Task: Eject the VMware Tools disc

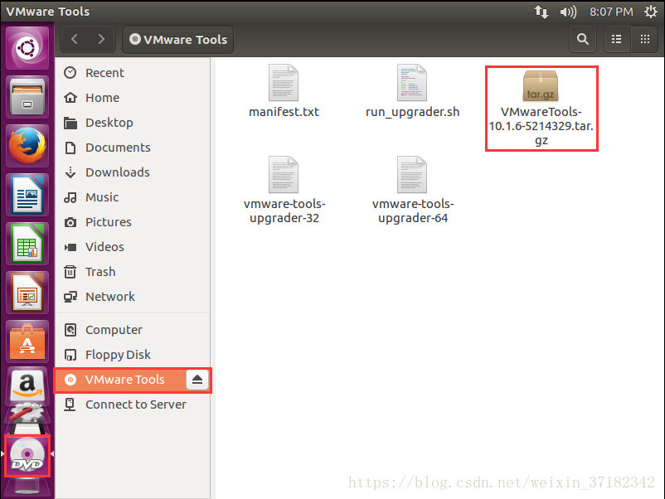Action: tap(197, 380)
